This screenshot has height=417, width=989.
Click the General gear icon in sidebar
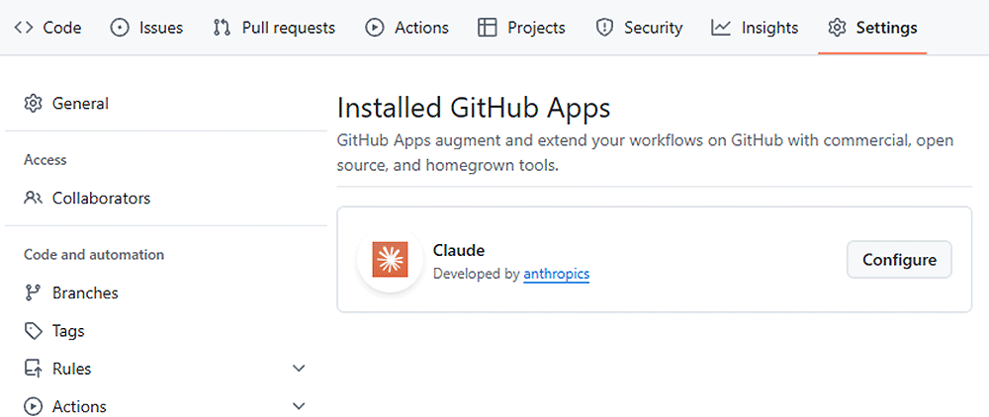[34, 104]
